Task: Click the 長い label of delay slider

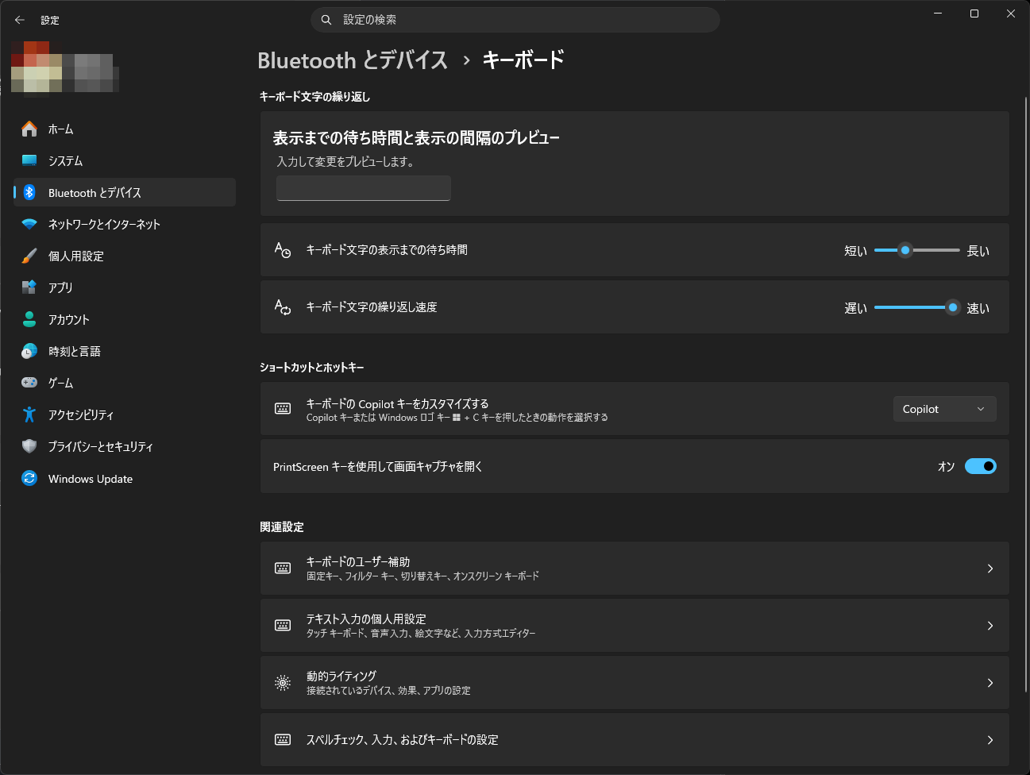Action: tap(978, 251)
